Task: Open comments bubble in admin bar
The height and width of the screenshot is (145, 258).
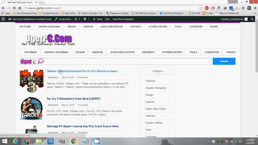Action: click(x=86, y=19)
